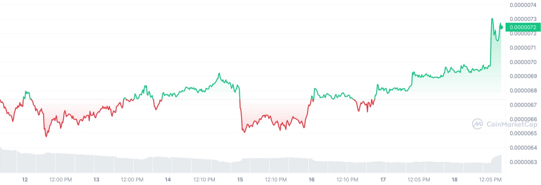Click date marker 18 on the time axis

(455, 180)
